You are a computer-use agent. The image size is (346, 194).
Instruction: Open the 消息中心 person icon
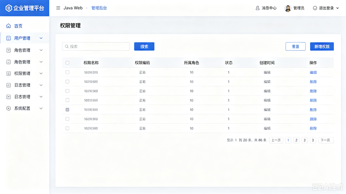(257, 8)
